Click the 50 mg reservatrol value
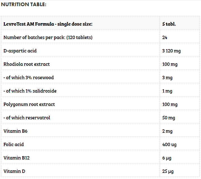This screenshot has width=201, height=179. tap(169, 118)
